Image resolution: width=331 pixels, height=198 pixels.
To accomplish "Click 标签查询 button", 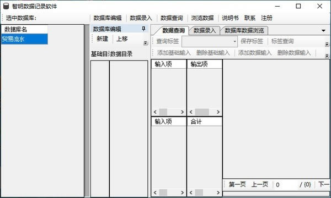I will coord(282,41).
